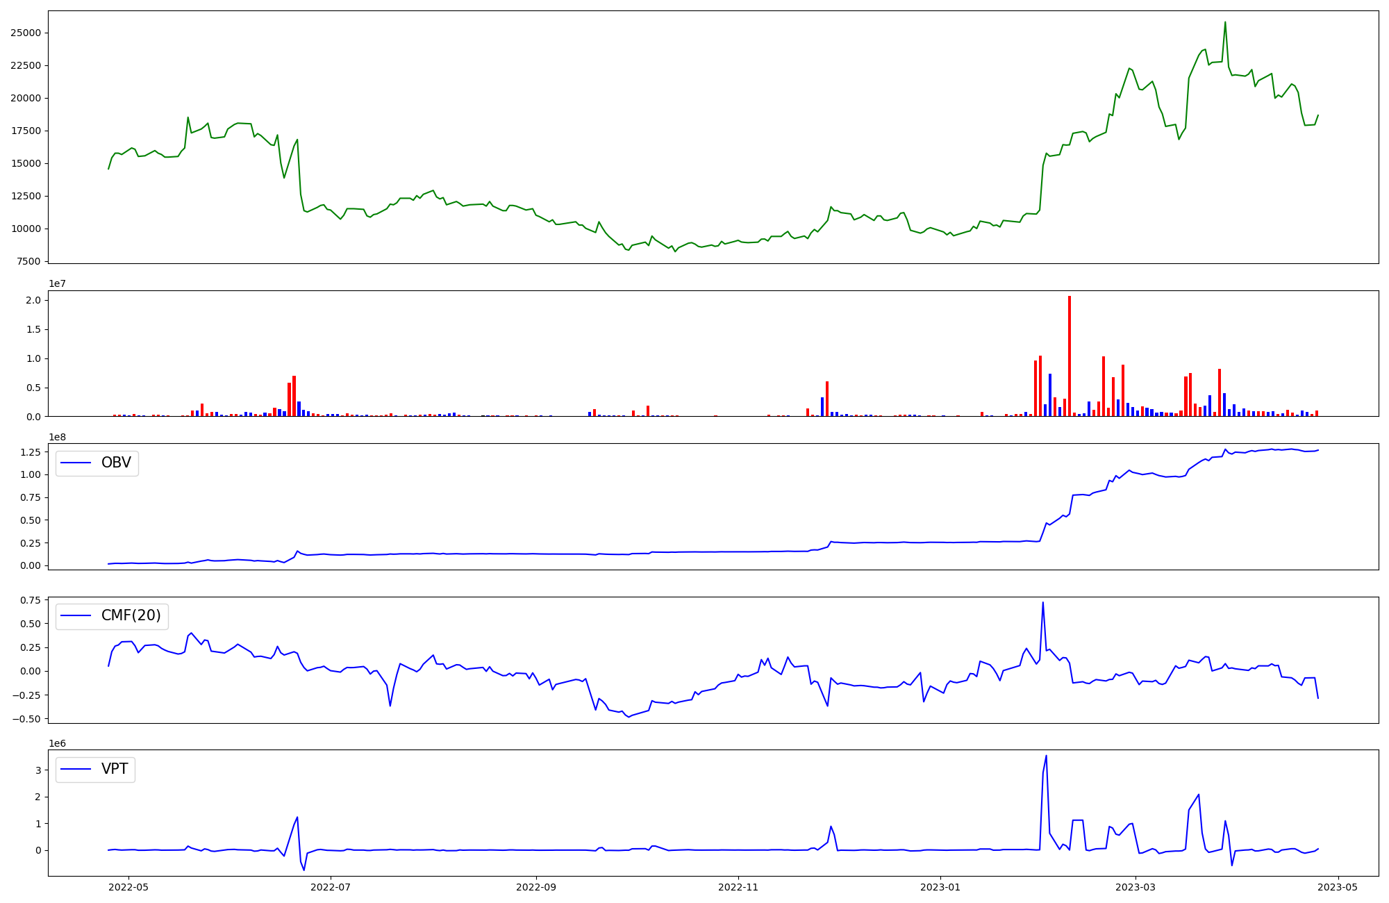Screen dimensions: 1389x903
Task: Click the 2023-03 date tick label
Action: click(x=1136, y=887)
